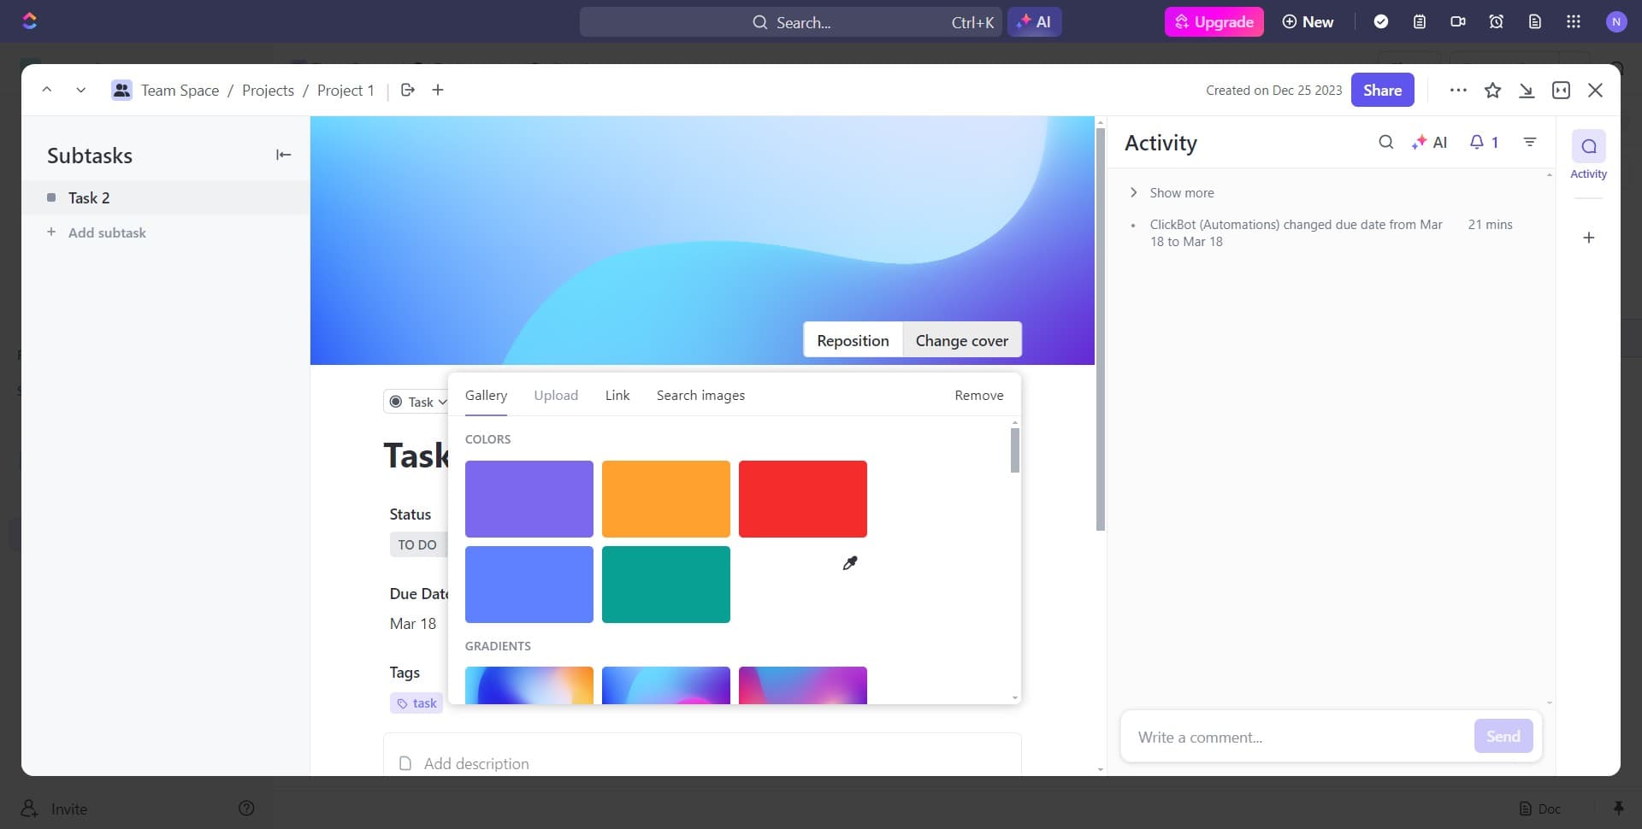The height and width of the screenshot is (829, 1642).
Task: Collapse the Subtasks sidebar panel
Action: (x=283, y=155)
